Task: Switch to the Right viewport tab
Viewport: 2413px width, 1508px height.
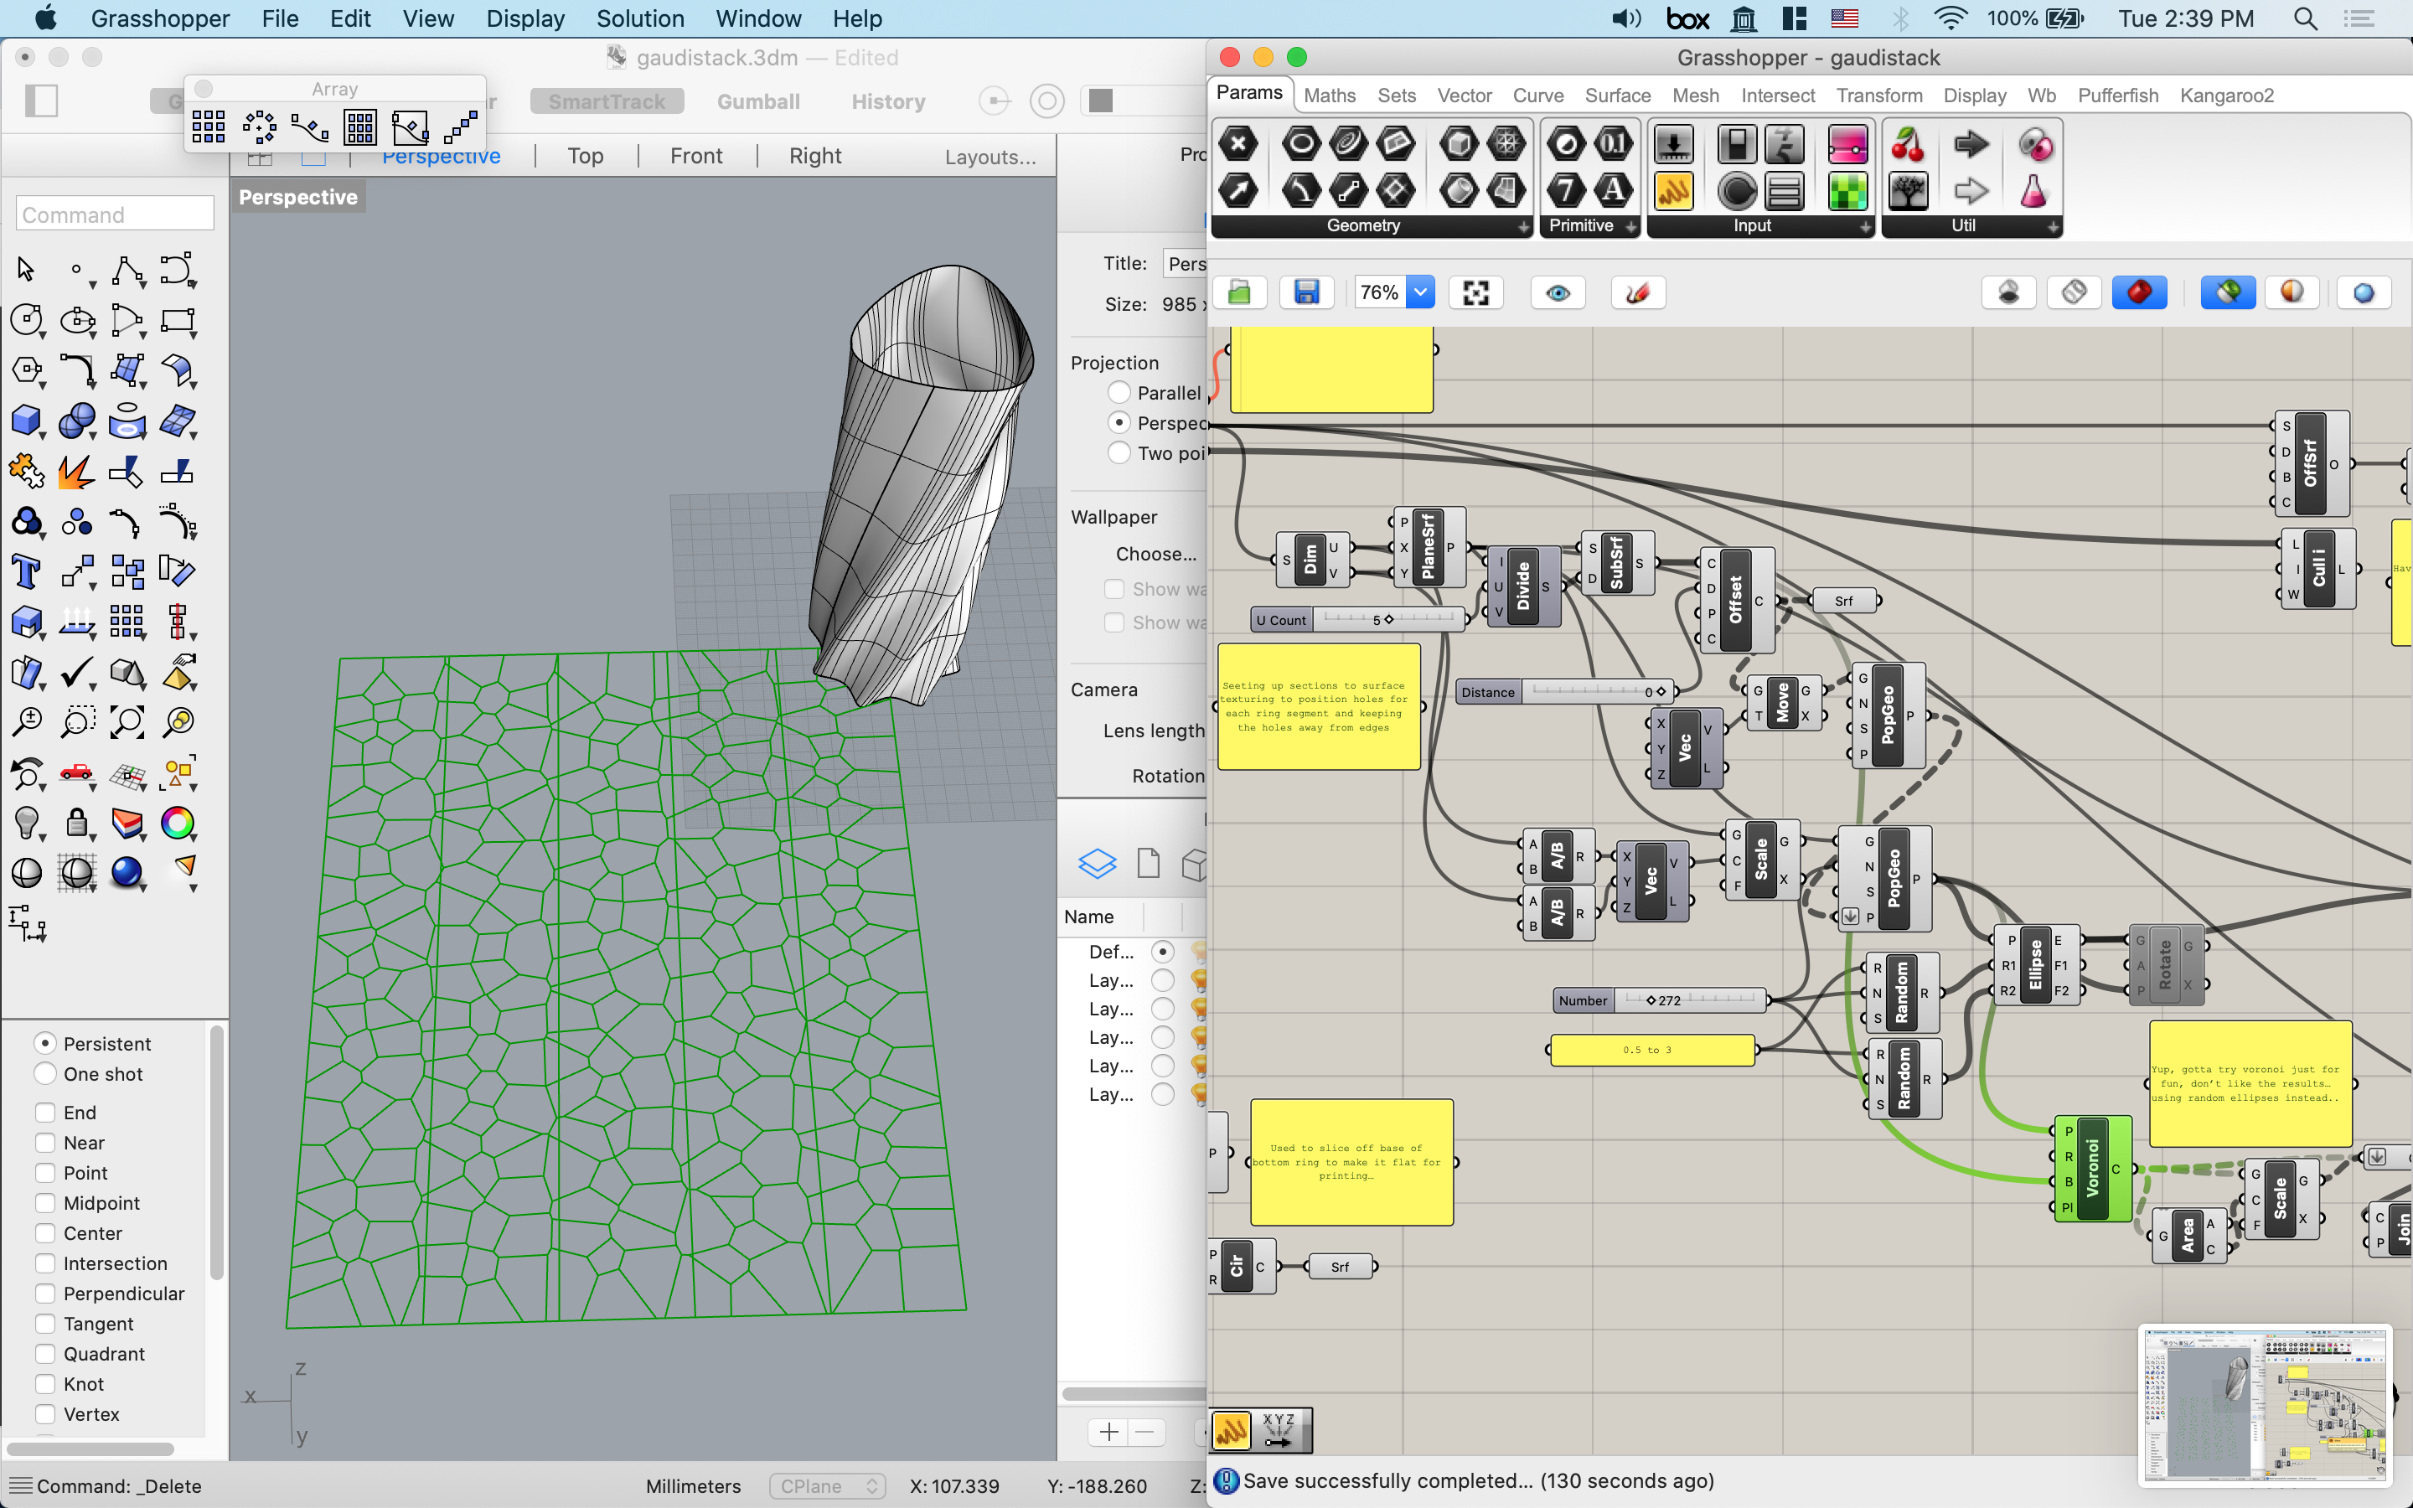Action: point(814,156)
